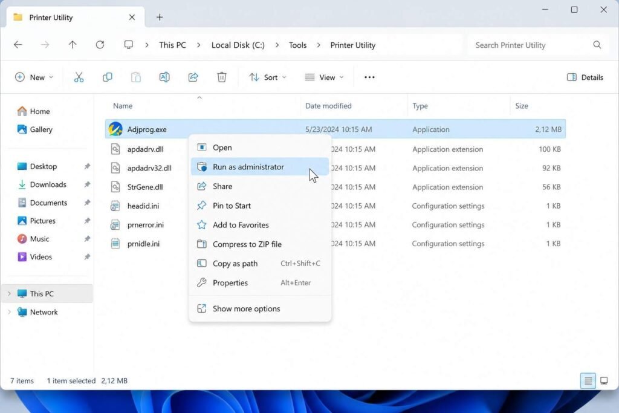Screen dimensions: 619x413
Task: Unpin Music using its pin icon
Action: click(x=87, y=239)
